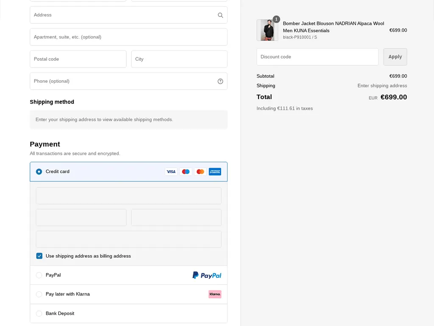Click the Shipping method heading
Image resolution: width=434 pixels, height=326 pixels.
(x=52, y=102)
